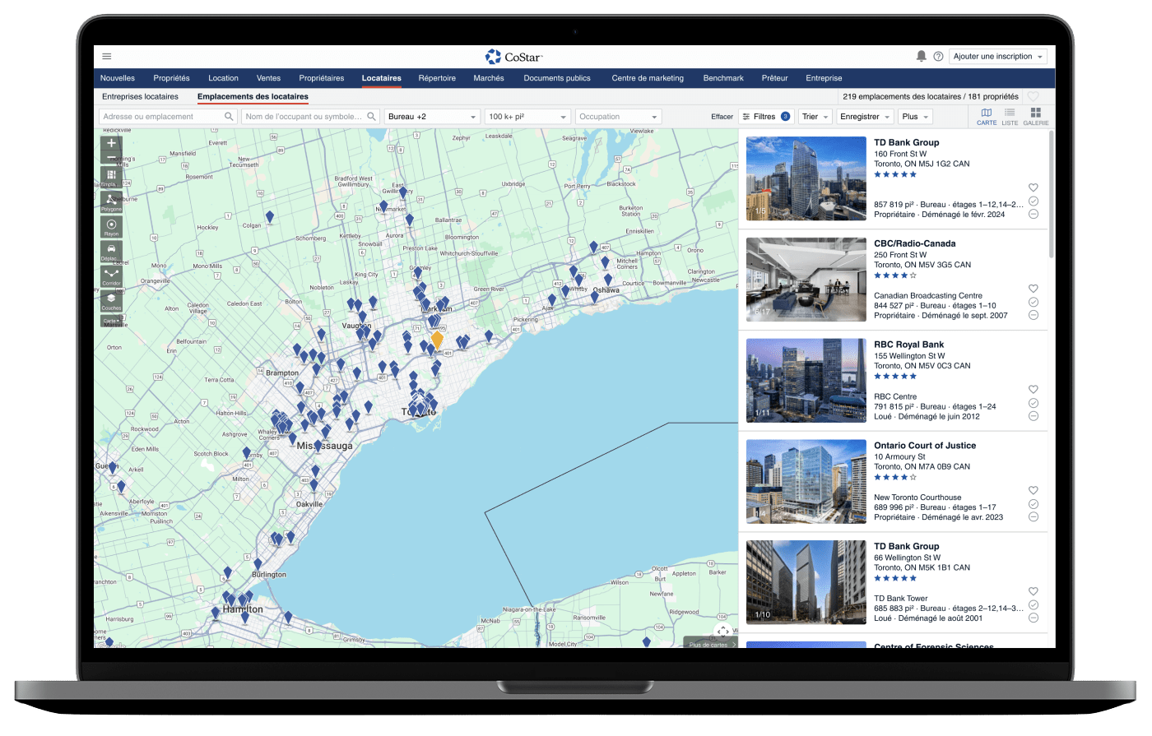Expand the Trier sort dropdown
The height and width of the screenshot is (736, 1152).
click(815, 117)
